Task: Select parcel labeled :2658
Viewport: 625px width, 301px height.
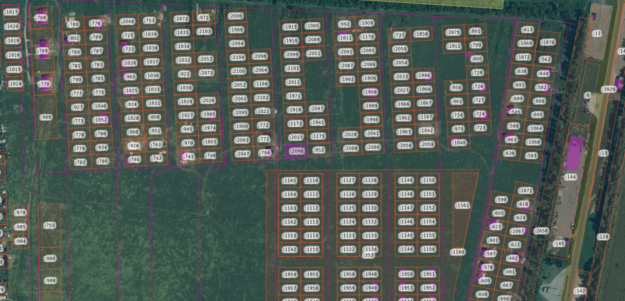Action: [541, 231]
